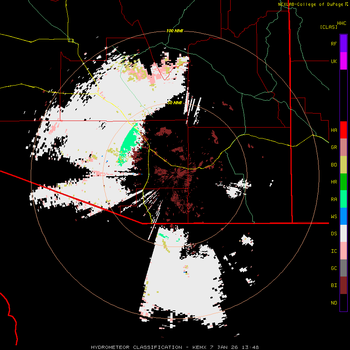Click the 100 NMI range ring label
The height and width of the screenshot is (350, 350).
point(175,31)
